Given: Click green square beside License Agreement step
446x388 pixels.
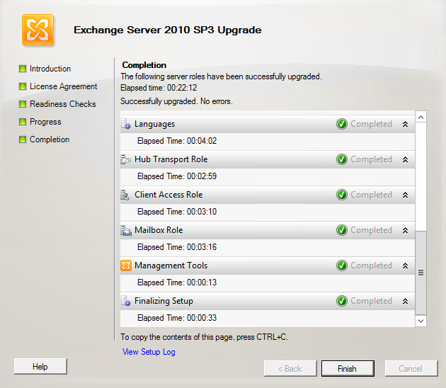Looking at the screenshot, I should (x=23, y=86).
